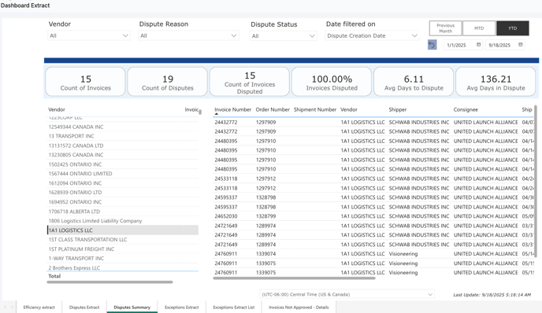Click vendor list vertical scrollbar thumb
The height and width of the screenshot is (313, 542).
pos(200,112)
